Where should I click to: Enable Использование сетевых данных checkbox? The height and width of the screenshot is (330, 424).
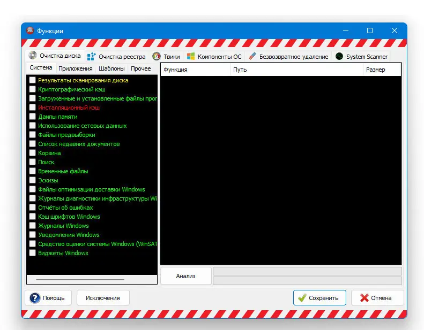(x=33, y=126)
